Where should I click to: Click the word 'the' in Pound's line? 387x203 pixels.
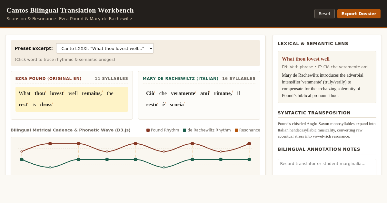point(110,93)
